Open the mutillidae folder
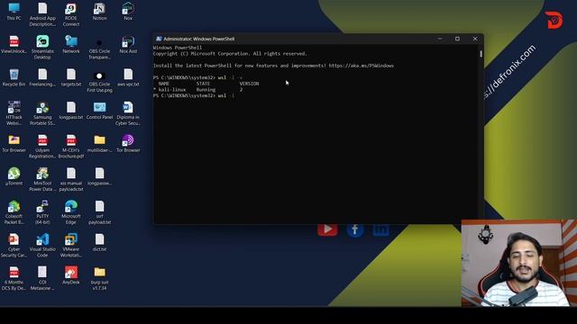Viewport: 577px width, 324px height. point(99,143)
